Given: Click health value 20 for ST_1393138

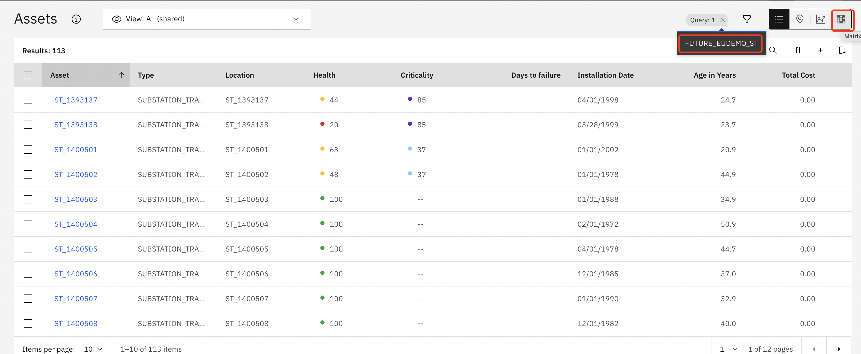Looking at the screenshot, I should click(x=334, y=125).
